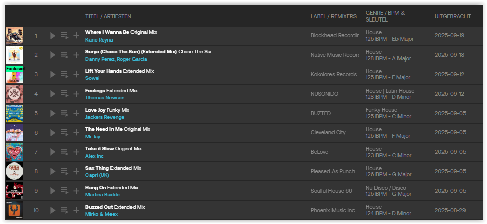Screen dimensions: 487x224
Task: Open the Kokolores Records label page
Action: (x=334, y=75)
